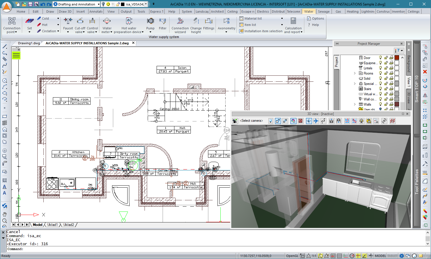Toggle visibility bulb for Door layer
This screenshot has height=259, width=431.
point(380,58)
